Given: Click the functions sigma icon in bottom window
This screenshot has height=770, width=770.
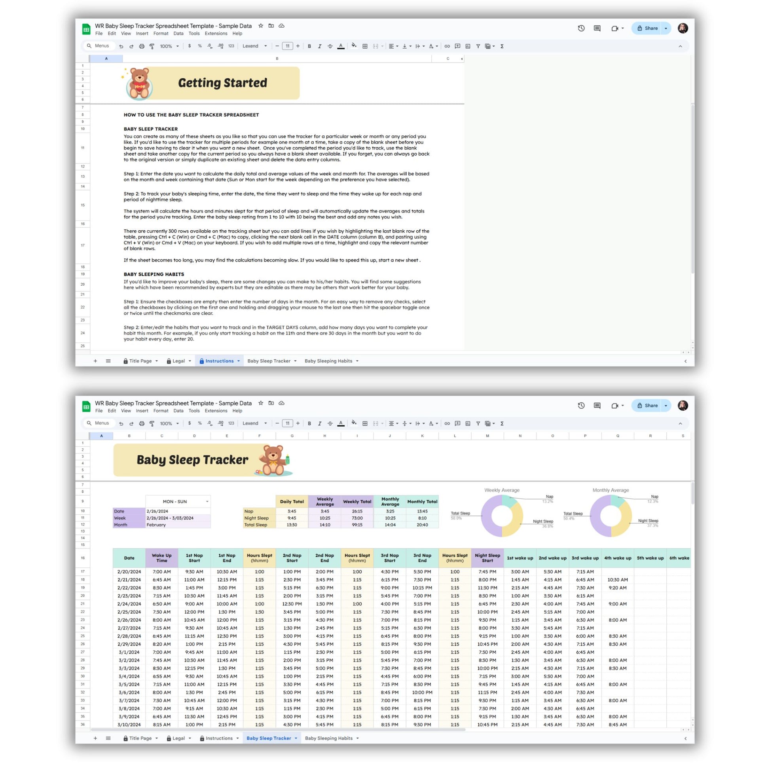Looking at the screenshot, I should point(502,423).
